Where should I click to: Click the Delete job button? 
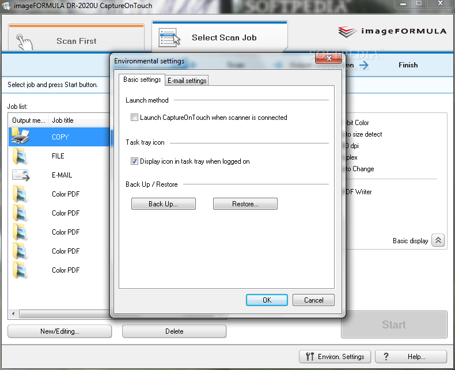pos(174,331)
